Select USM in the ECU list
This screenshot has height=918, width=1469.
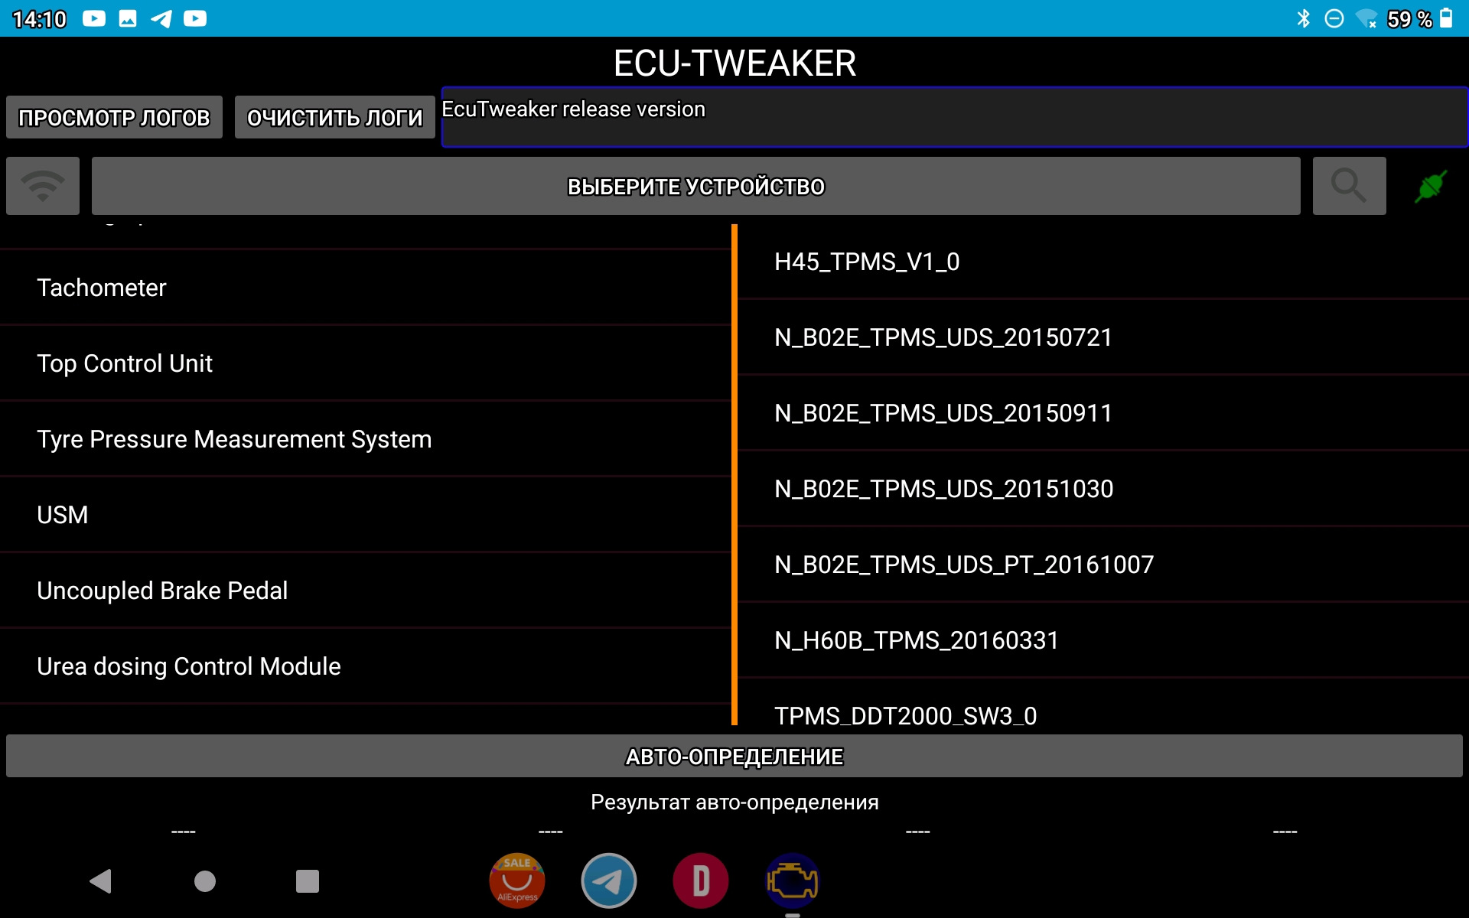point(366,515)
